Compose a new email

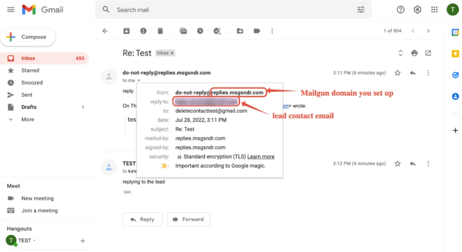point(28,37)
